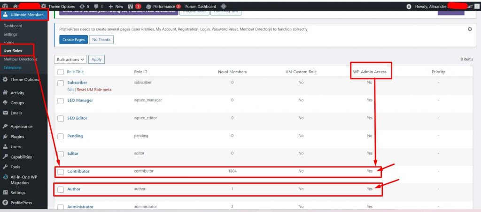Click the Activity sidebar icon
This screenshot has width=481, height=212.
(5, 93)
